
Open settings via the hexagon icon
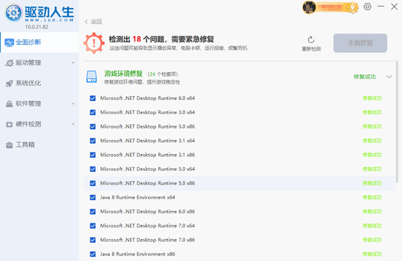coord(367,7)
